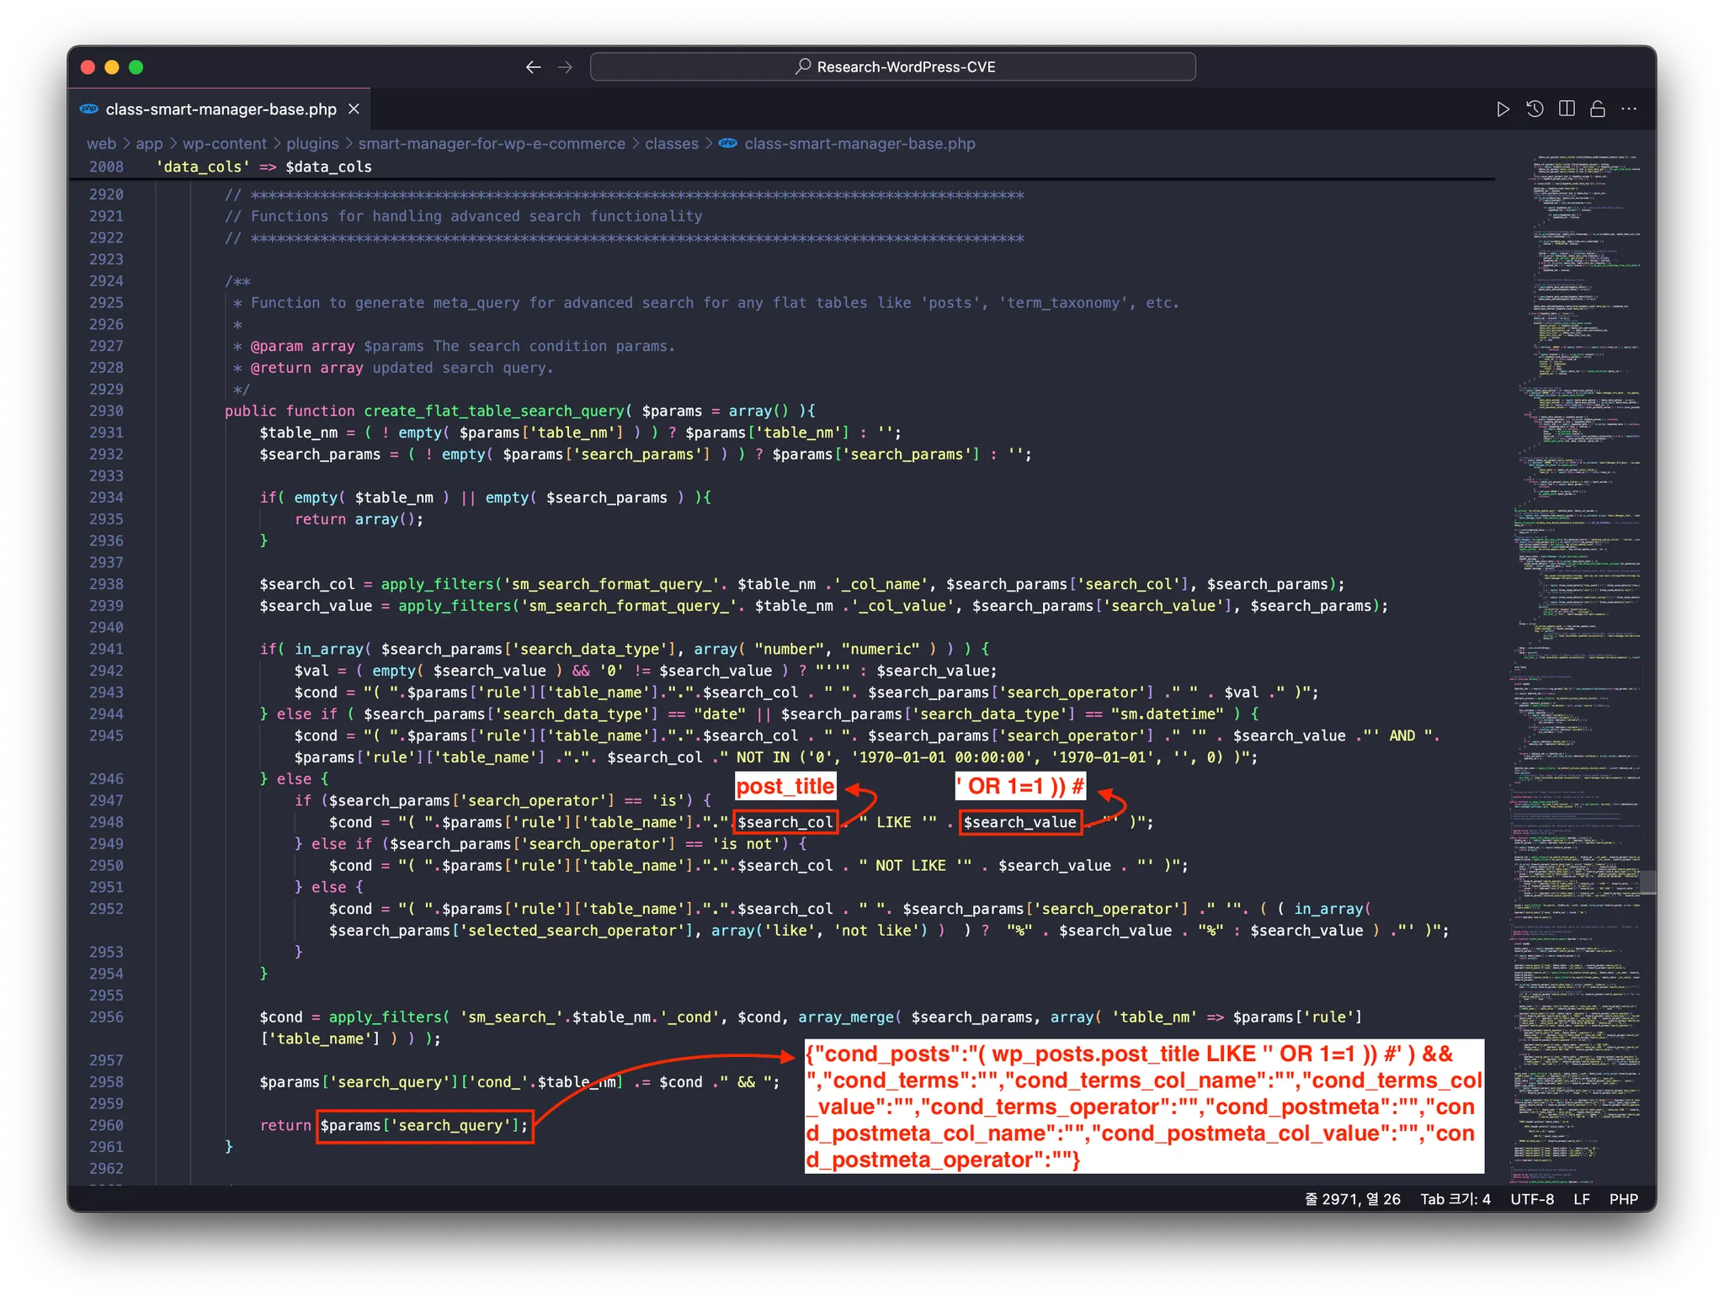This screenshot has height=1301, width=1724.
Task: Toggle LF end-of-line sequence
Action: (1581, 1199)
